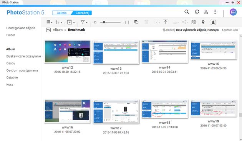Open the background tasks icon
The height and width of the screenshot is (141, 242).
coord(206,12)
